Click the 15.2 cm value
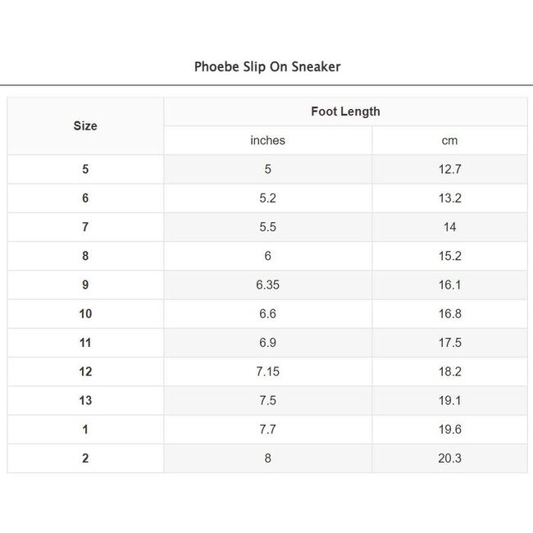The image size is (533, 533). pyautogui.click(x=449, y=256)
